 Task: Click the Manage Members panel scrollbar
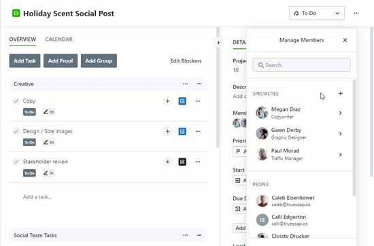coord(354,138)
